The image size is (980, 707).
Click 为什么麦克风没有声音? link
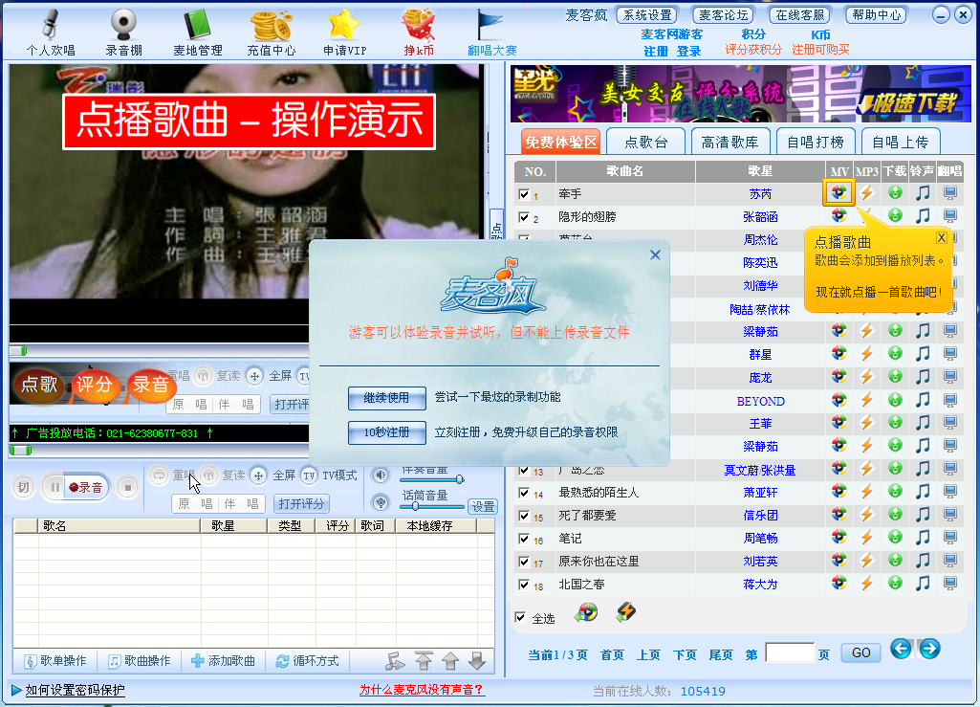point(422,690)
